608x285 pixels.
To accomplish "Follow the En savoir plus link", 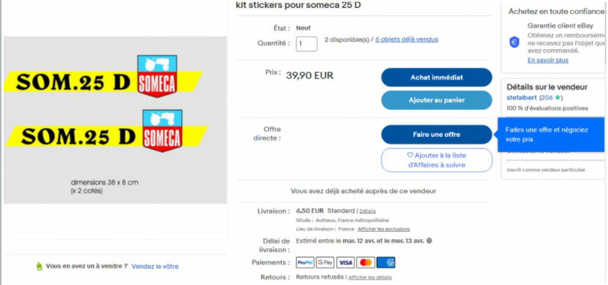I will tap(548, 60).
